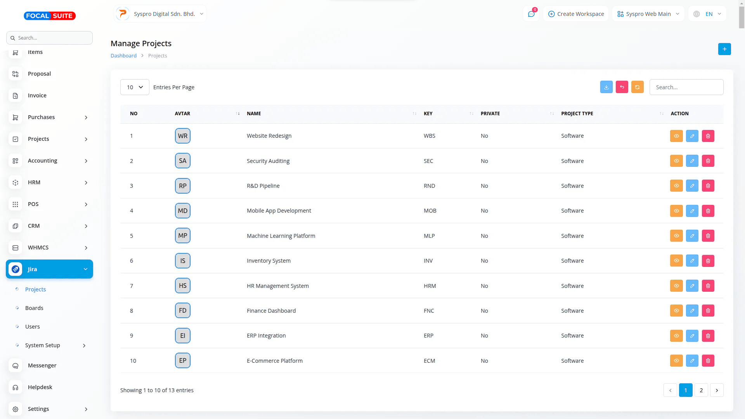Open the entries per page dropdown
The image size is (745, 419).
(x=135, y=87)
